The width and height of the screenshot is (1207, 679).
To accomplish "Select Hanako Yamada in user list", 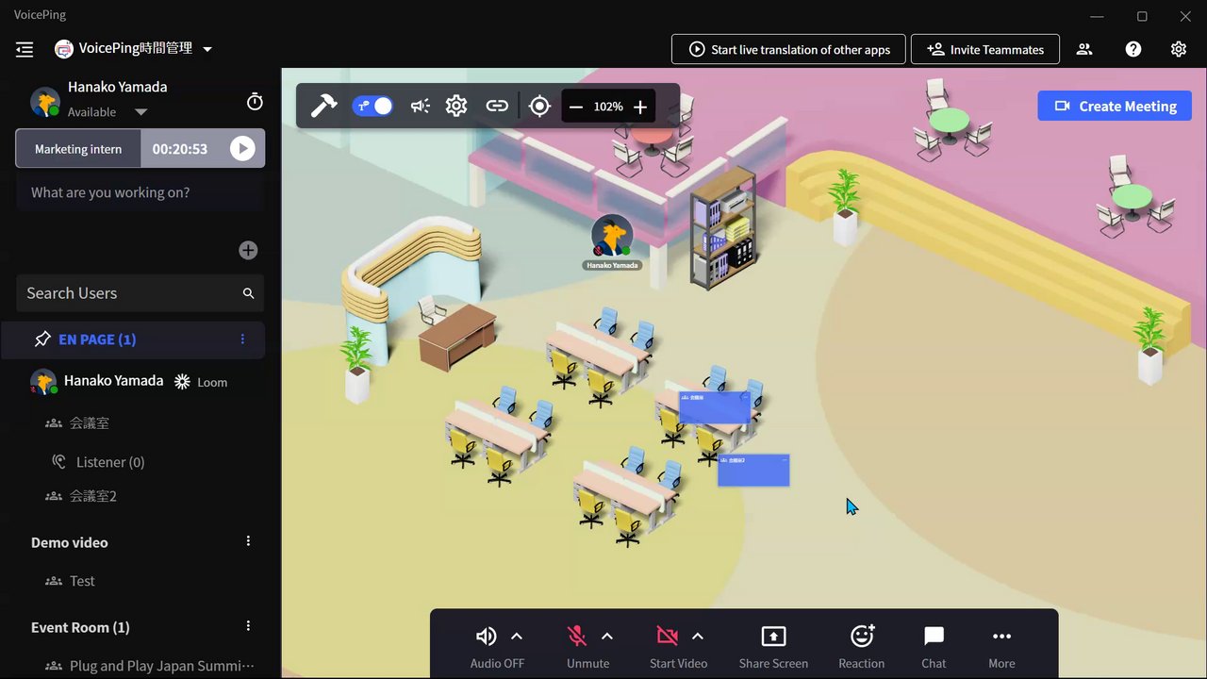I will pyautogui.click(x=113, y=381).
